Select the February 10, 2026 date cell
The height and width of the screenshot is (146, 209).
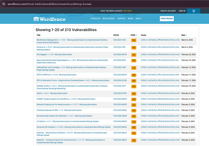[x=188, y=86]
